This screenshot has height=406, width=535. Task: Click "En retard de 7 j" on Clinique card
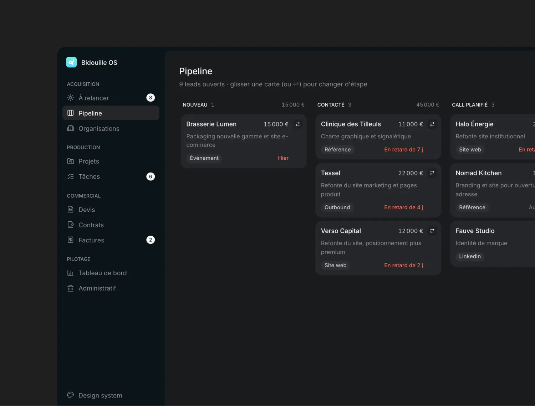pyautogui.click(x=403, y=150)
